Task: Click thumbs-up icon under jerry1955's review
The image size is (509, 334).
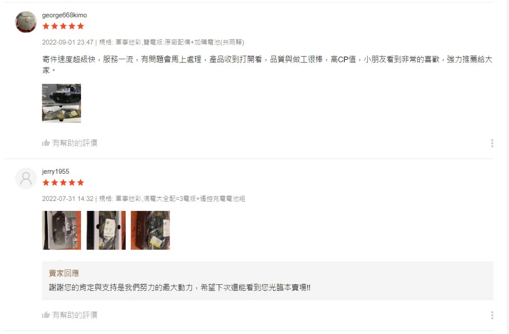Action: pyautogui.click(x=46, y=315)
